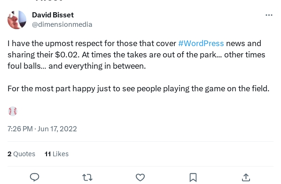Click the 'For the most part happy' sentence
The height and width of the screenshot is (184, 281).
[x=138, y=88]
